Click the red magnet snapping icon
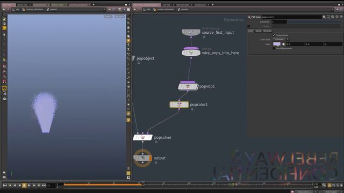 pos(4,81)
